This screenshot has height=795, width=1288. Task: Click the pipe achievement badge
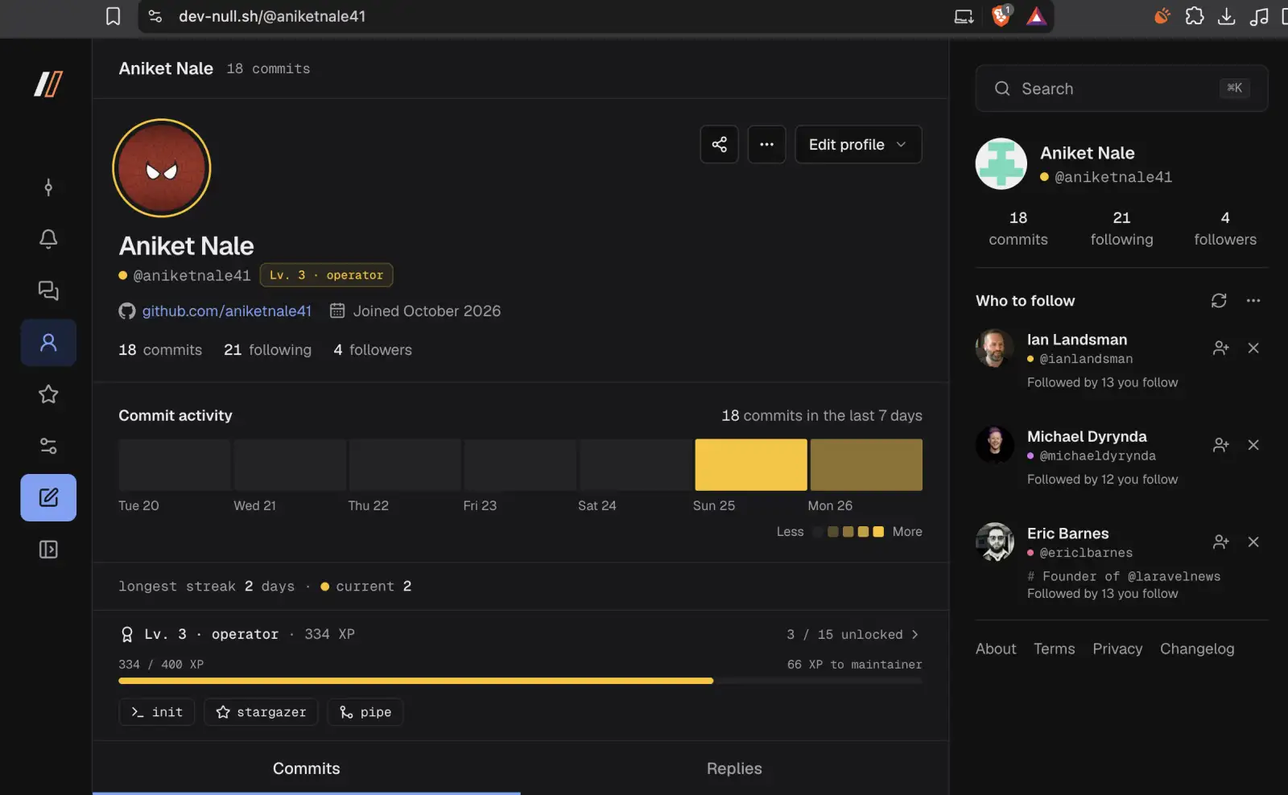365,712
